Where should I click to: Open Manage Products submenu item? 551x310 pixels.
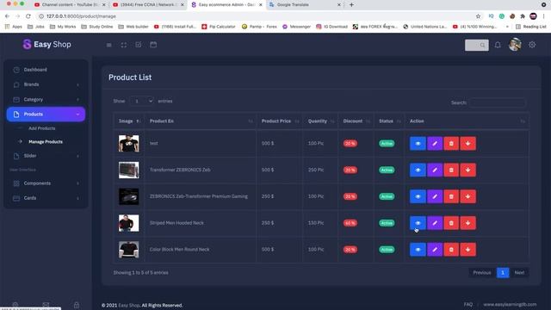[x=46, y=141]
